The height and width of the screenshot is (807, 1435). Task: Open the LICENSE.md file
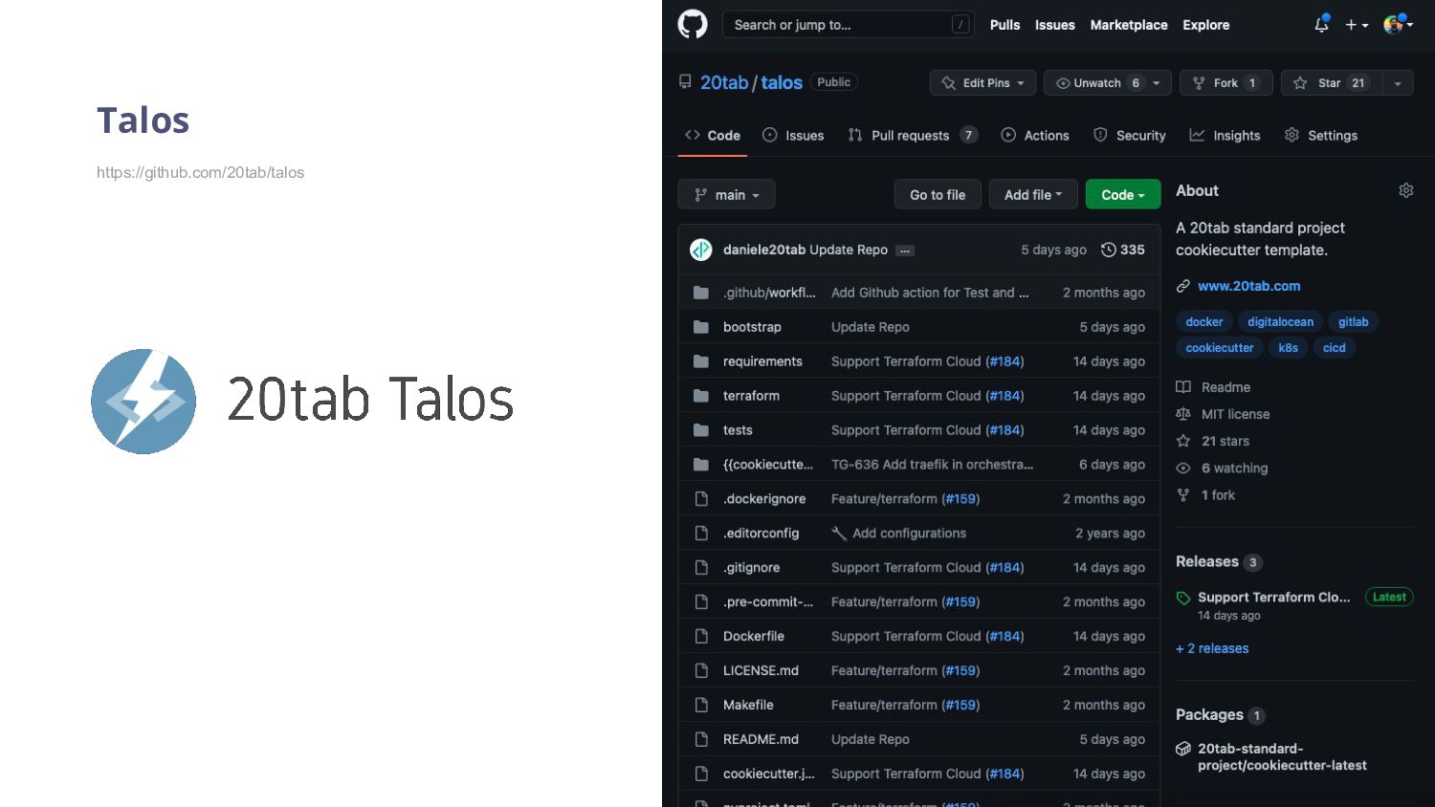tap(761, 671)
